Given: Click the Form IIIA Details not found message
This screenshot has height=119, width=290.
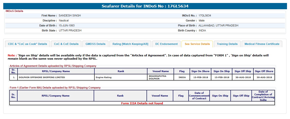Looking at the screenshot, I should (x=142, y=103).
